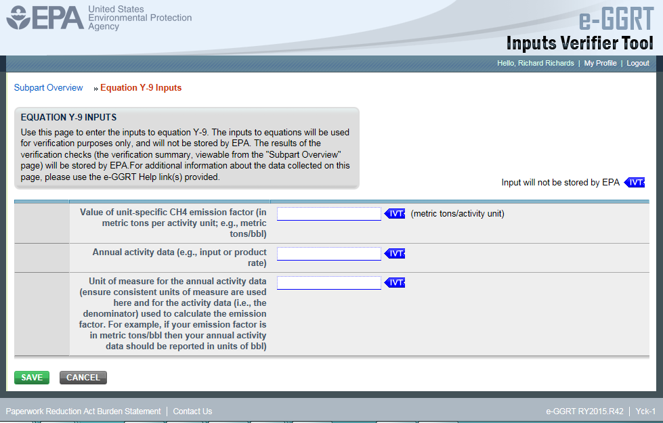This screenshot has height=423, width=663.
Task: Click the 'Value of unit-specific CH4 emission factor' label
Action: point(173,223)
